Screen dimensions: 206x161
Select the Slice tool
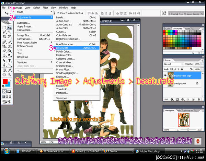[10, 36]
